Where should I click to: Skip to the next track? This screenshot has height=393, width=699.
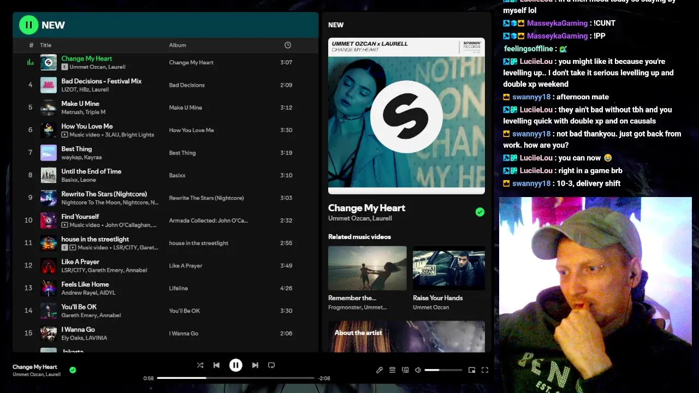tap(255, 365)
